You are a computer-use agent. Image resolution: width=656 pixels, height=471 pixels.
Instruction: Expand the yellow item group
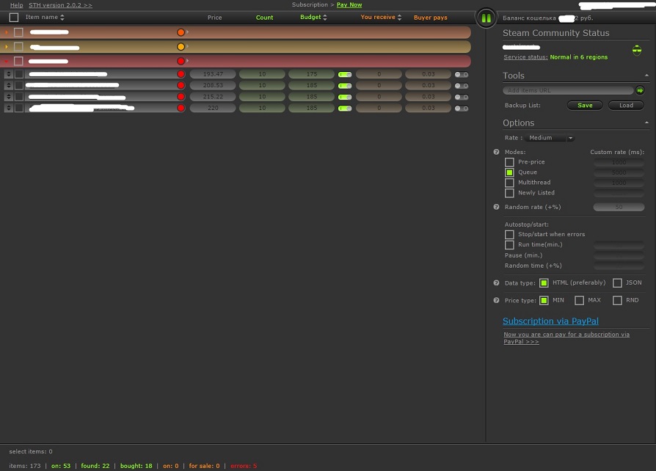(x=7, y=47)
